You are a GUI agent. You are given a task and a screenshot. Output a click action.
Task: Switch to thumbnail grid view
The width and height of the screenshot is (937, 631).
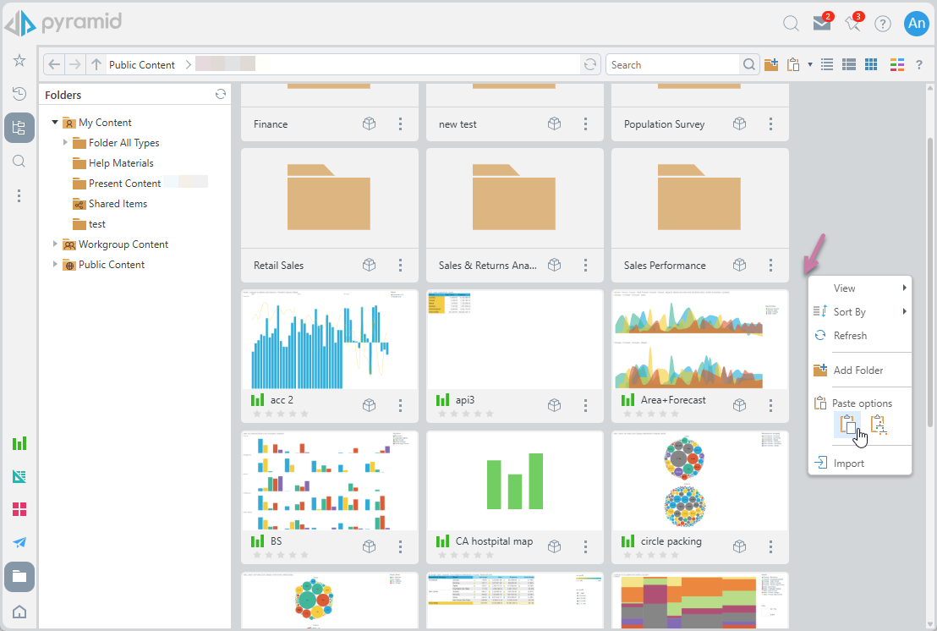871,65
